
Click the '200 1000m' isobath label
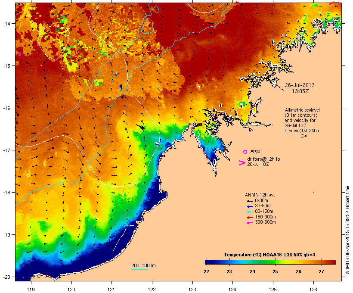(143, 265)
